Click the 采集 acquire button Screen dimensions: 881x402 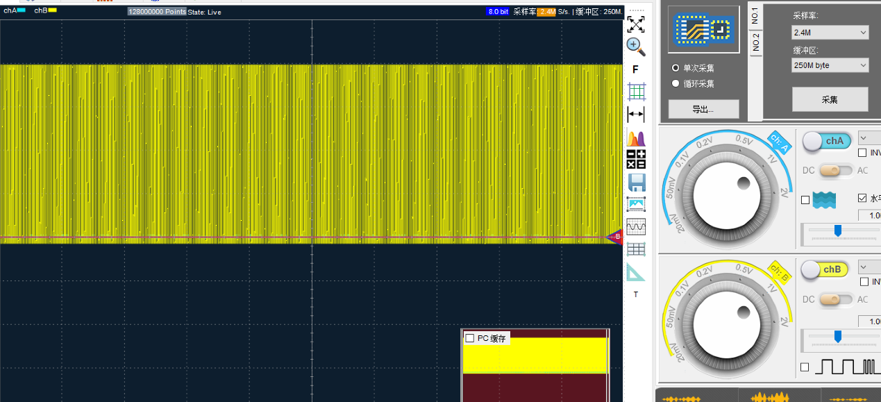click(x=830, y=99)
